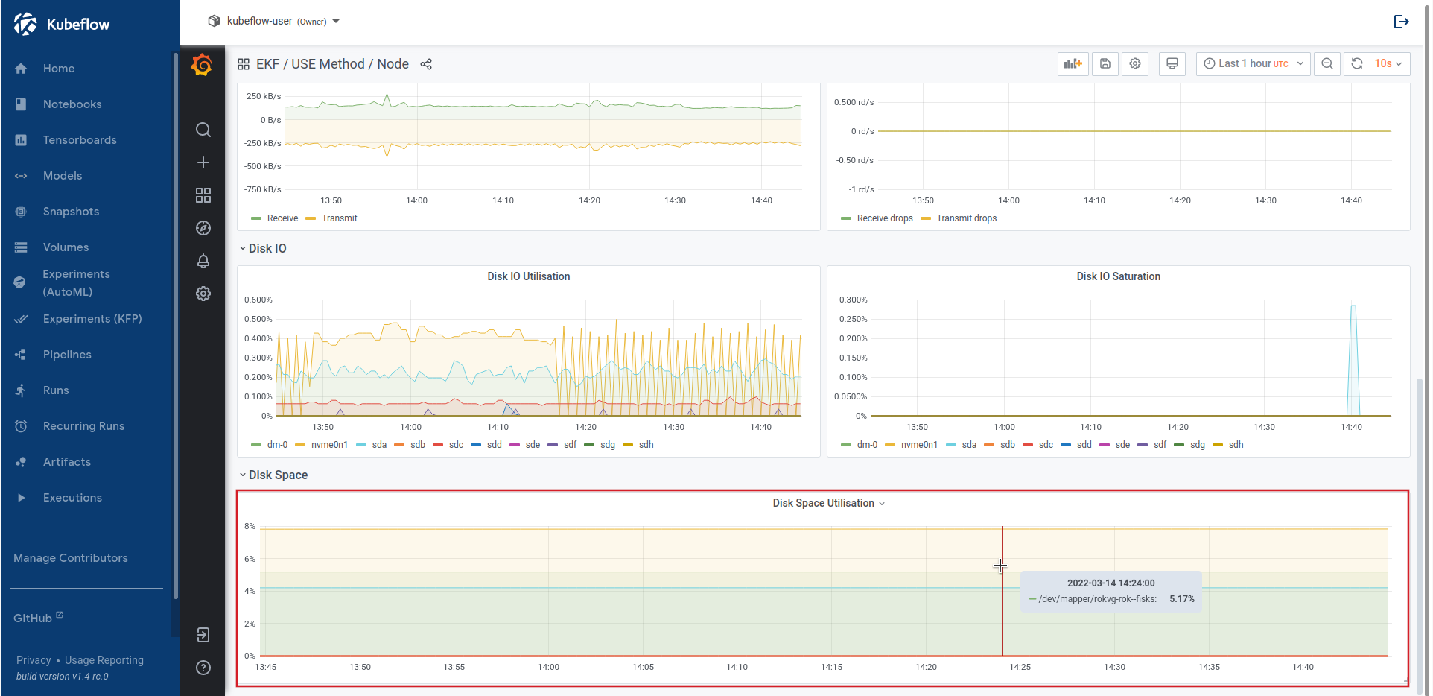Image resolution: width=1433 pixels, height=696 pixels.
Task: Click the dashboard grid icon beside title
Action: click(x=244, y=64)
